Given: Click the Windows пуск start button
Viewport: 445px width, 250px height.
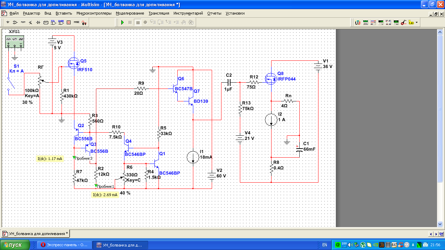Looking at the screenshot, I should click(x=15, y=245).
